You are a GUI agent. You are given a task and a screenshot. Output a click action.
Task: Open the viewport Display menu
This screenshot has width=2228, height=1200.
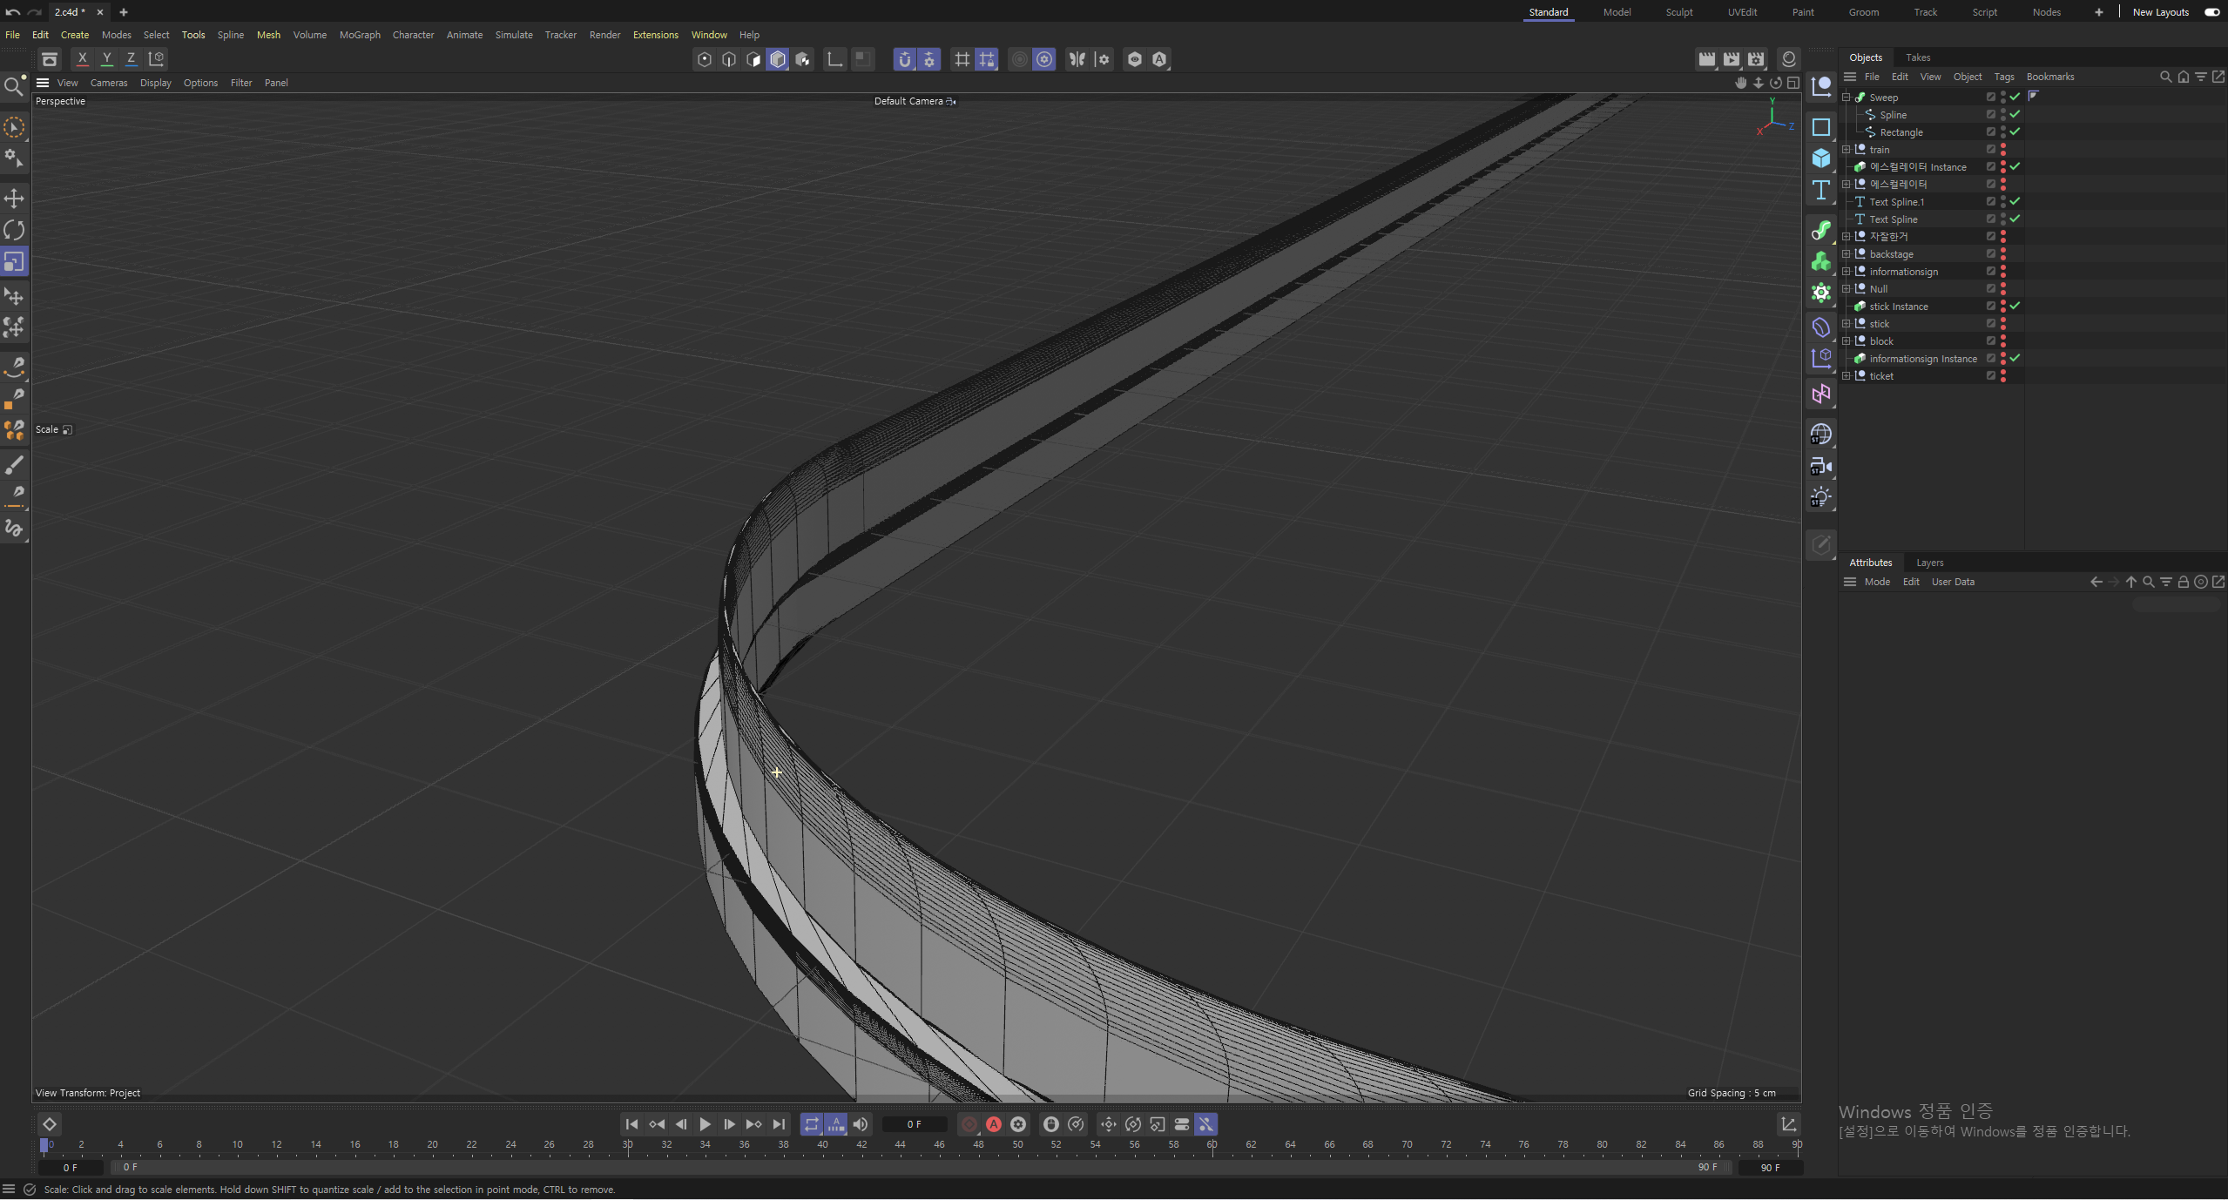156,83
